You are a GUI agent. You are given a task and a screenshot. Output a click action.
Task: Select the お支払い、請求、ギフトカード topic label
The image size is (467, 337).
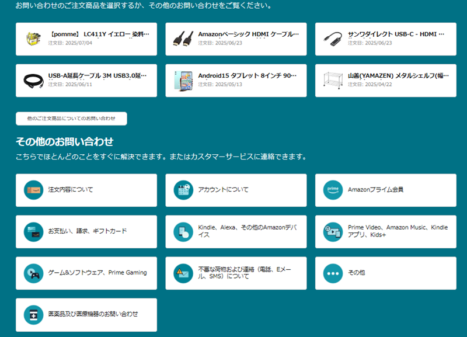click(x=88, y=231)
